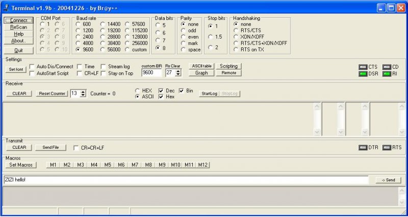Toggle the CR=CR+LF transmit checkbox
Screen dimensions: 408x217
click(x=76, y=148)
